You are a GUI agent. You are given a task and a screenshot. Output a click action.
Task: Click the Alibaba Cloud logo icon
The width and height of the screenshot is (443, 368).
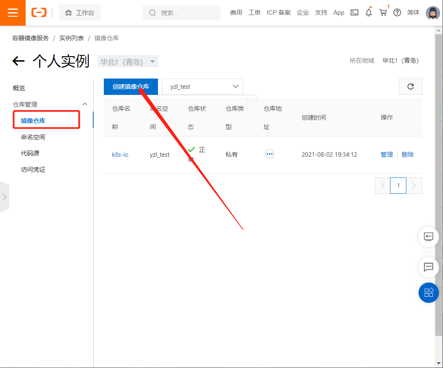[39, 13]
